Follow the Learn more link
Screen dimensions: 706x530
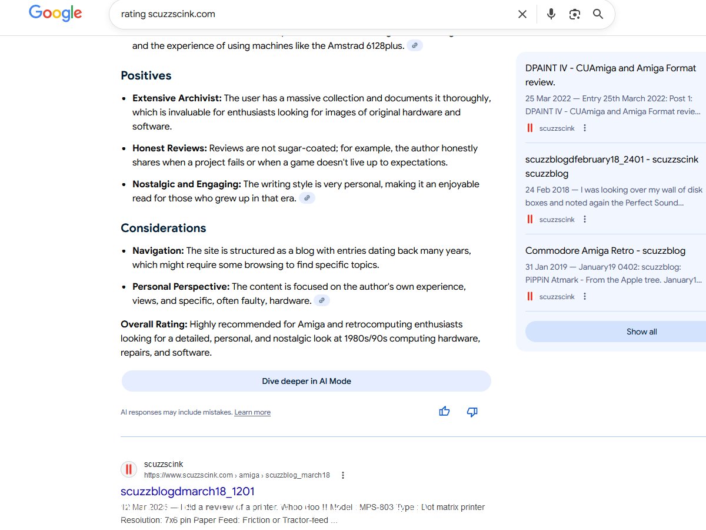click(252, 412)
